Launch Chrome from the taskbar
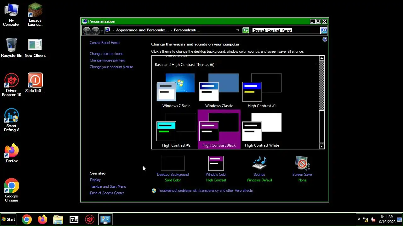 click(x=27, y=219)
